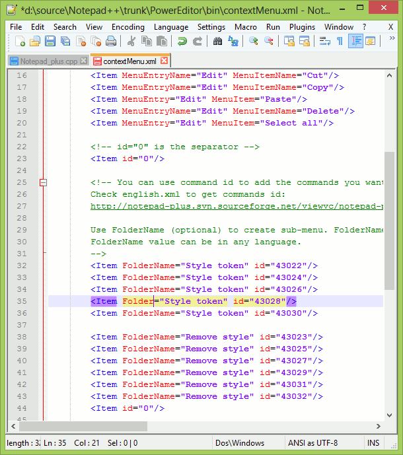Switch to the Notepad_plus.cpp tab
This screenshot has width=403, height=455.
click(48, 61)
